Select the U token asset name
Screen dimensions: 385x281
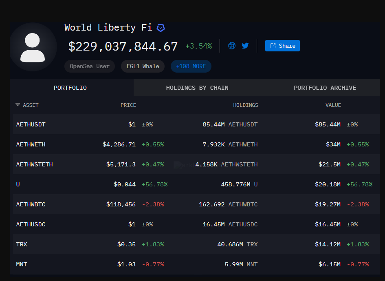point(18,184)
